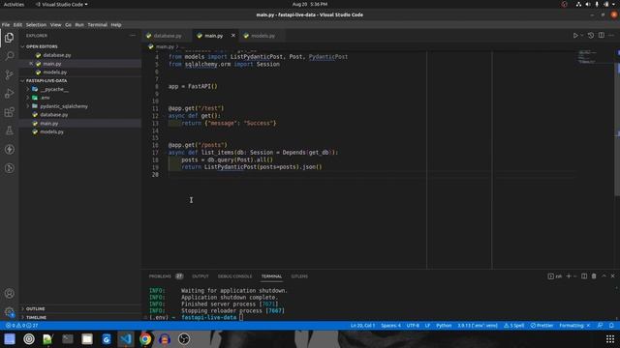Open the Selection menu
Screen dimensions: 620x348
[36, 24]
